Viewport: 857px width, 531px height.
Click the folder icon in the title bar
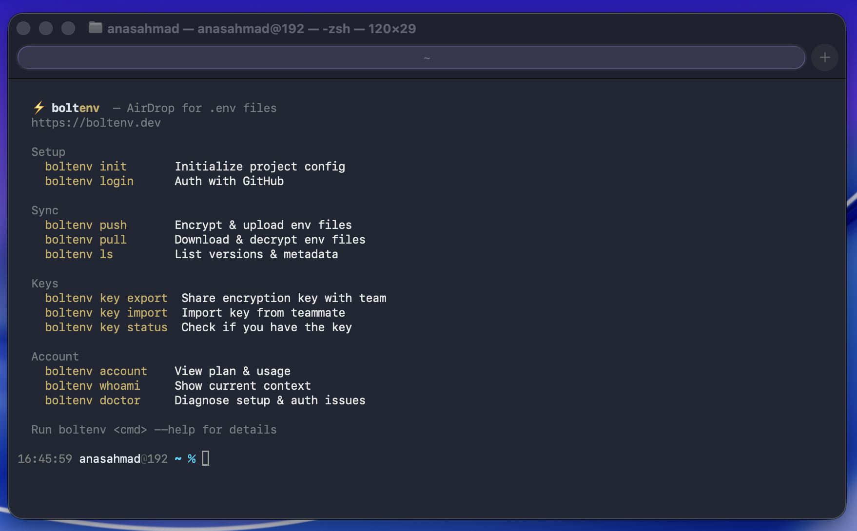pyautogui.click(x=95, y=28)
